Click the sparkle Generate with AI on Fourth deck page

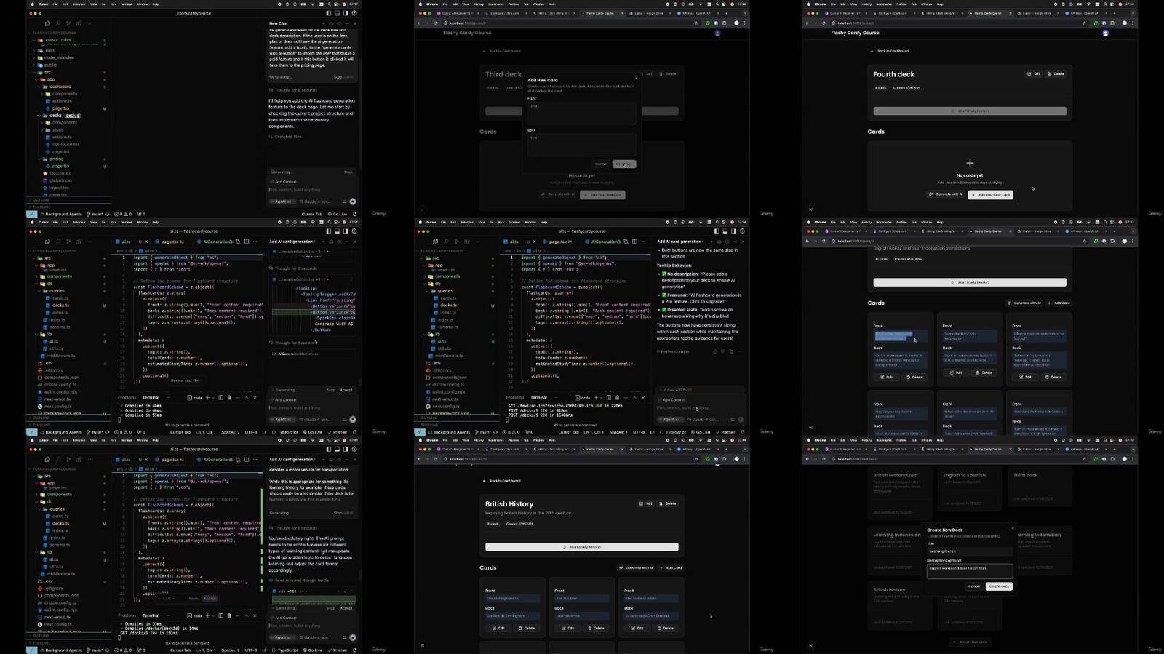coord(945,194)
